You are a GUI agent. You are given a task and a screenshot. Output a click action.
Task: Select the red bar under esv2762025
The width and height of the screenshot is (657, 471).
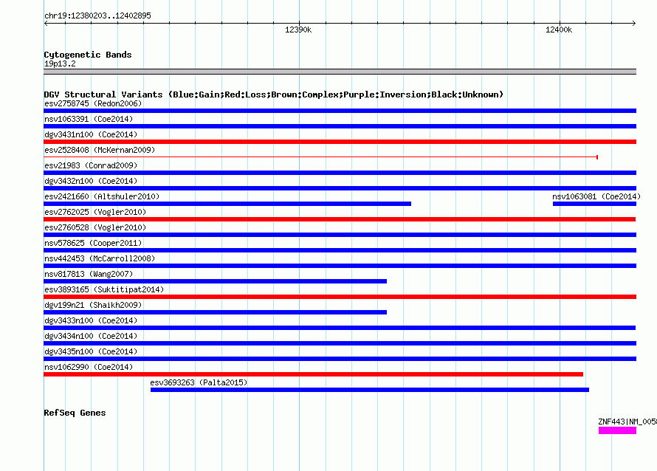click(x=340, y=219)
